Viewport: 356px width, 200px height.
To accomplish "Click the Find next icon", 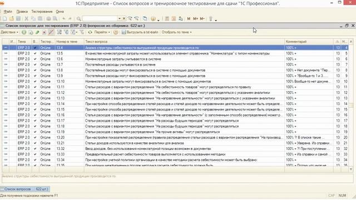I will [130, 19].
